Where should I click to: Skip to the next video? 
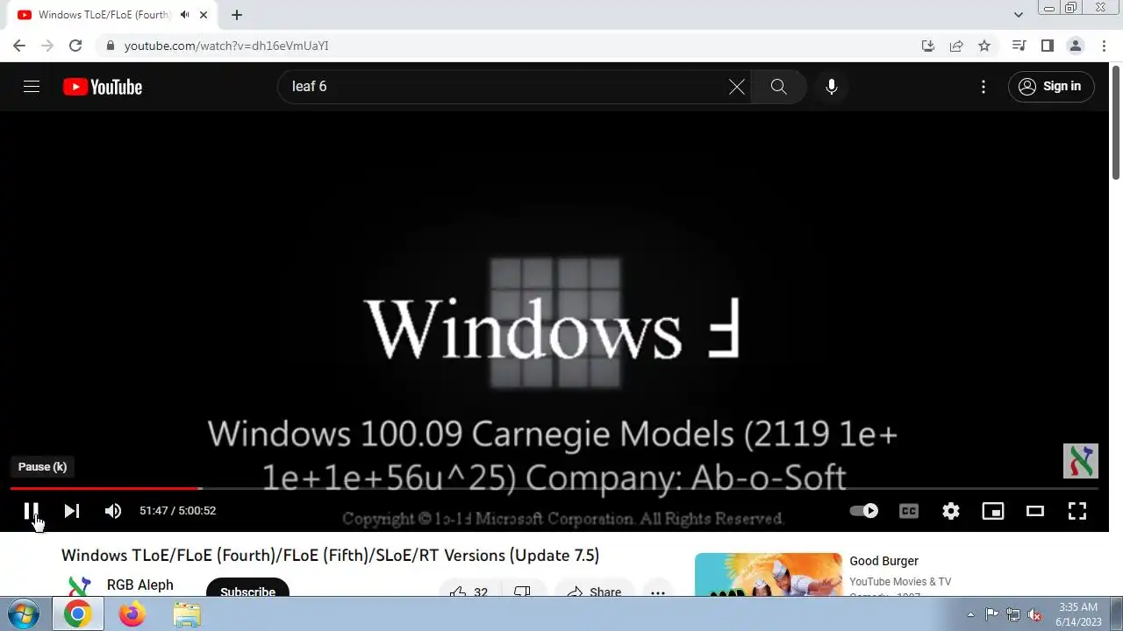(x=72, y=511)
